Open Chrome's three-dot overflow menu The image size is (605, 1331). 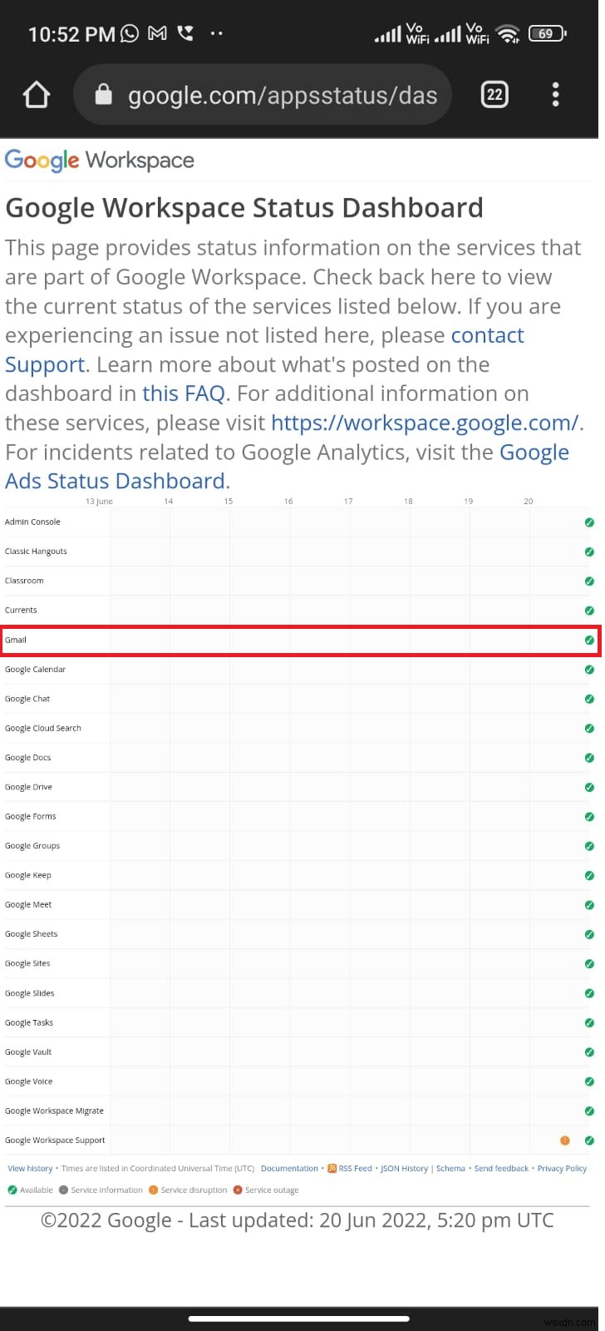pos(555,95)
